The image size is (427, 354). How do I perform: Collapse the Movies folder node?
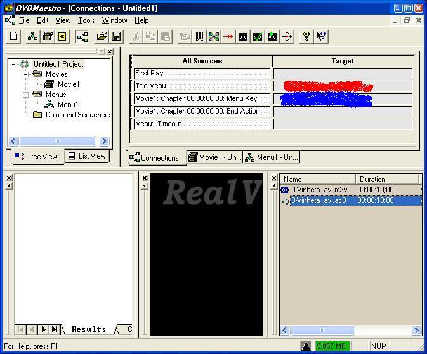coord(25,74)
